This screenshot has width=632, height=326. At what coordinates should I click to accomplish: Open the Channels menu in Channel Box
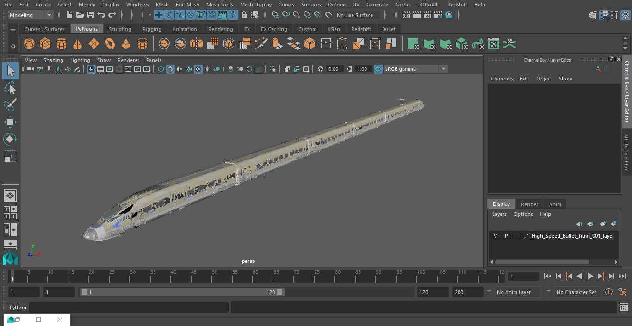[x=502, y=79]
